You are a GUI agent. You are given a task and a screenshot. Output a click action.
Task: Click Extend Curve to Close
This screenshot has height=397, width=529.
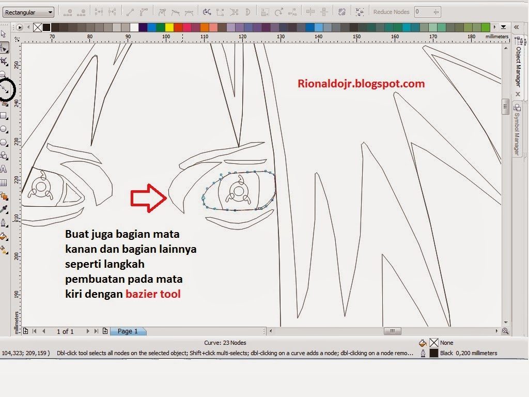tap(220, 12)
